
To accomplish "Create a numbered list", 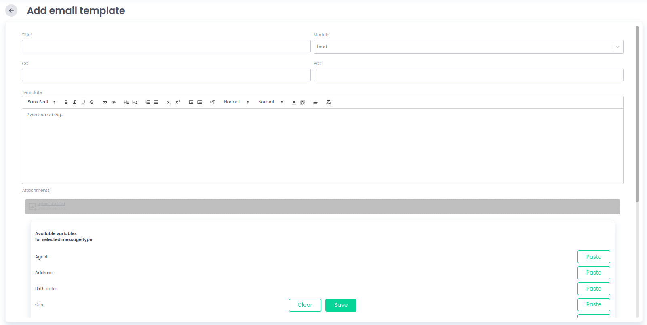I will point(148,102).
